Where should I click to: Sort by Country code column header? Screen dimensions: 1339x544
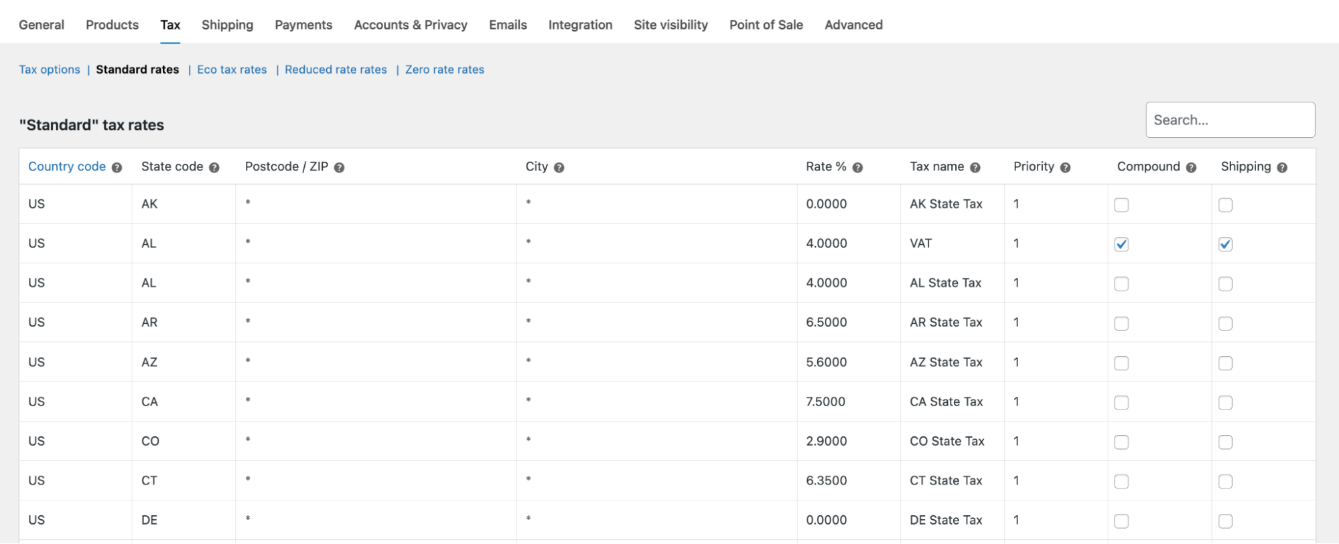(x=67, y=167)
